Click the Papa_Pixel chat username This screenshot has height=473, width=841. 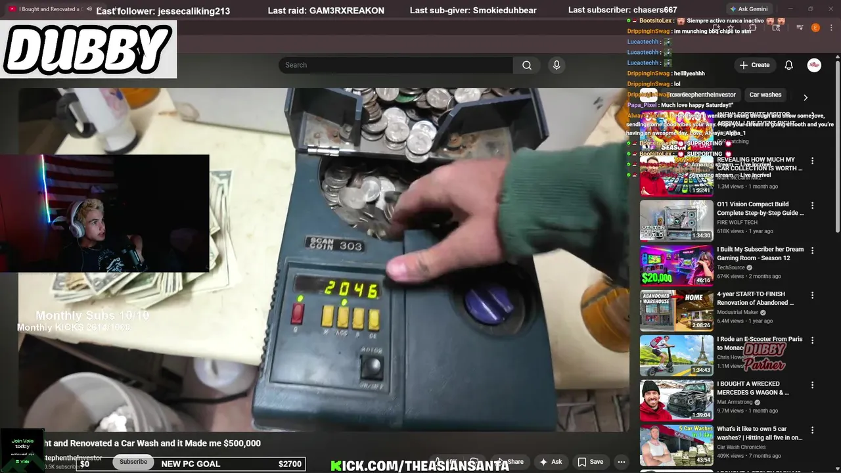pyautogui.click(x=642, y=105)
